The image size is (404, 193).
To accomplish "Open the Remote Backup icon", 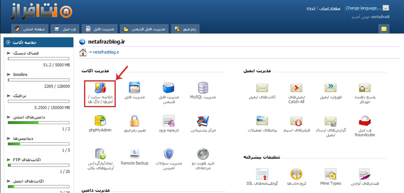I will point(135,154).
